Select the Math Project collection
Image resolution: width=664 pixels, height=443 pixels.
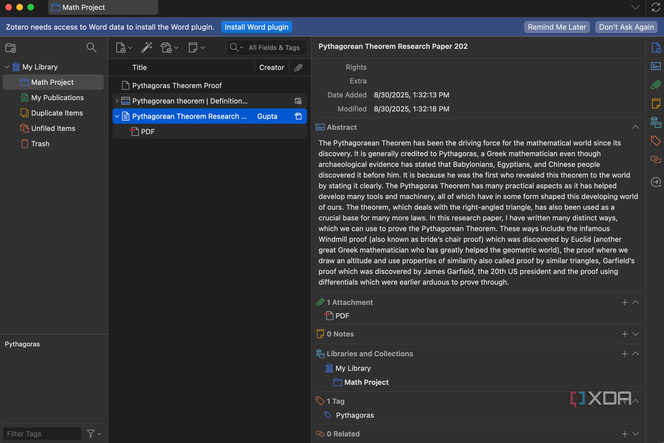click(53, 82)
